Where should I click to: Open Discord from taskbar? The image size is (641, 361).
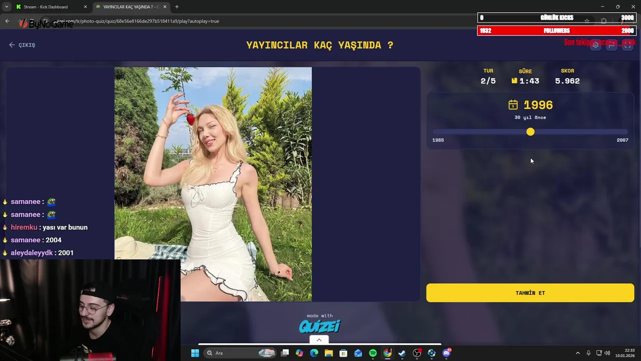click(x=446, y=353)
